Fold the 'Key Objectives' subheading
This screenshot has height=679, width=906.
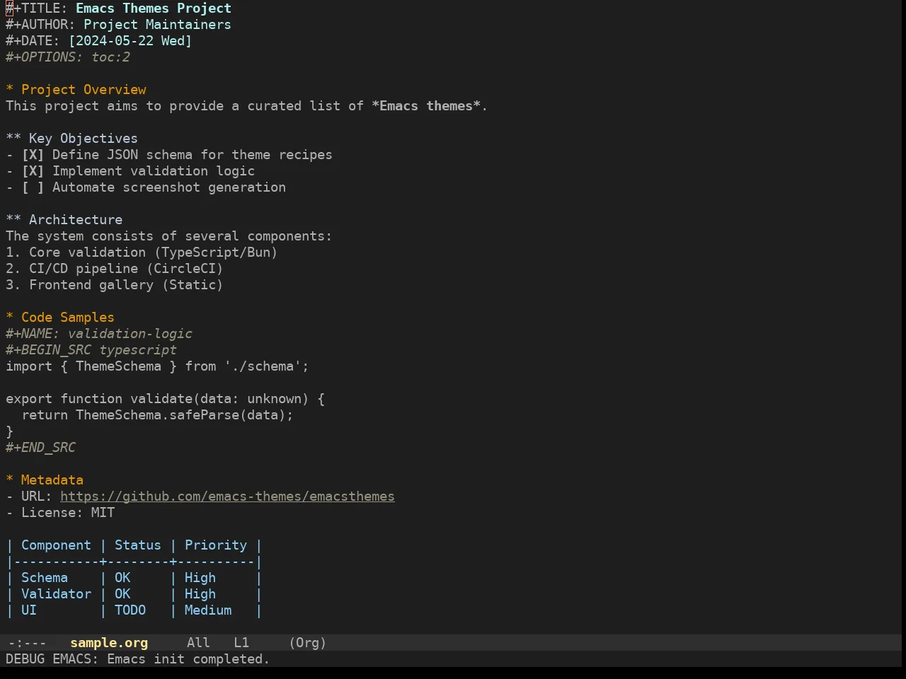pyautogui.click(x=71, y=139)
